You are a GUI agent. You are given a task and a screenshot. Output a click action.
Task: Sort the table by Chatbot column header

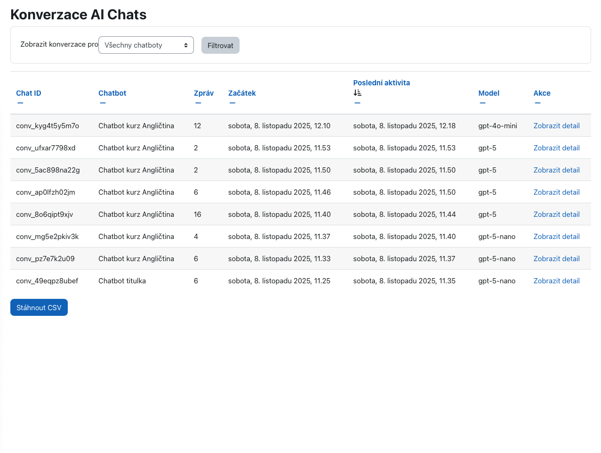[x=112, y=93]
